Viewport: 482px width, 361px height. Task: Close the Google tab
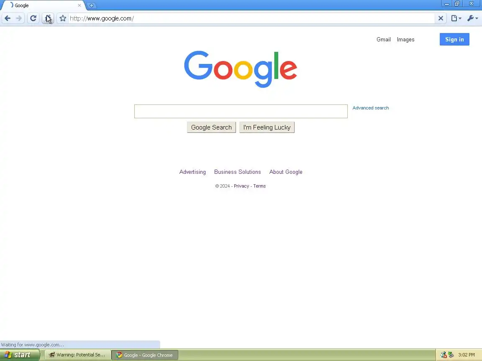pyautogui.click(x=79, y=5)
